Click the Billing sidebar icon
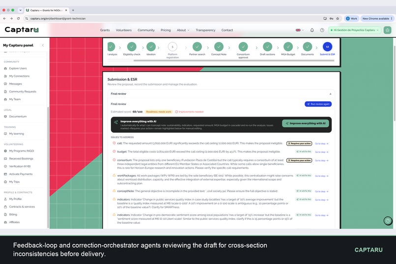The height and width of the screenshot is (264, 396). (5, 214)
